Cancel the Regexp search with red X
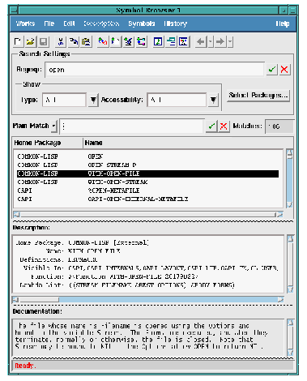Screen dimensions: 307x381 pyautogui.click(x=284, y=70)
